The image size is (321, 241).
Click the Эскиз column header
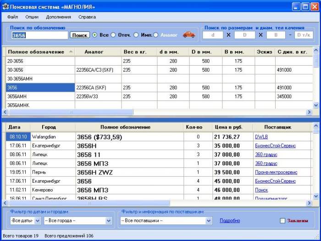[265, 52]
